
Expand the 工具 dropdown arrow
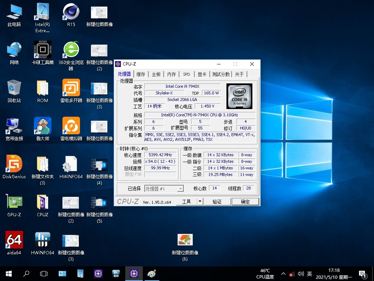(200, 202)
